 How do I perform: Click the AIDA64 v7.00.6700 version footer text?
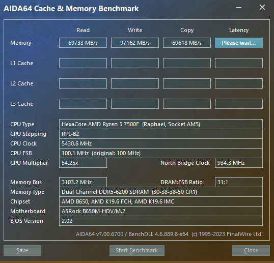(x=169, y=234)
